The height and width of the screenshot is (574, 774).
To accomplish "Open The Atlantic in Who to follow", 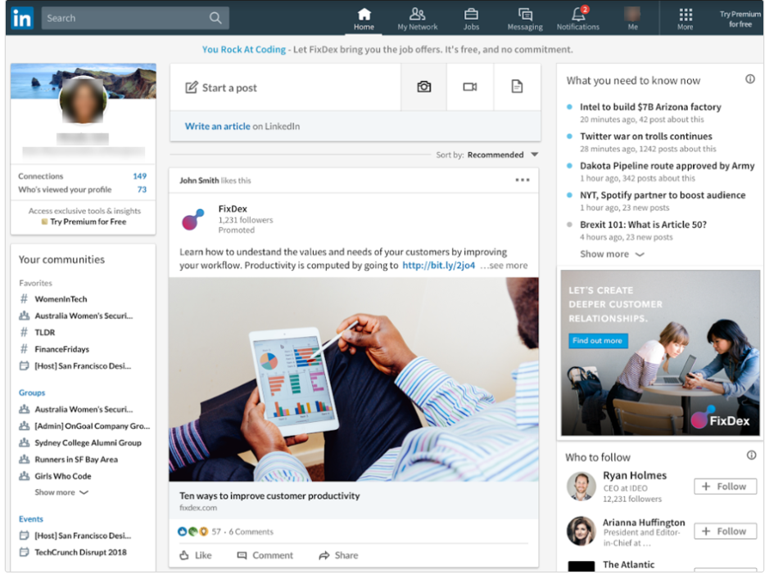I will point(628,565).
